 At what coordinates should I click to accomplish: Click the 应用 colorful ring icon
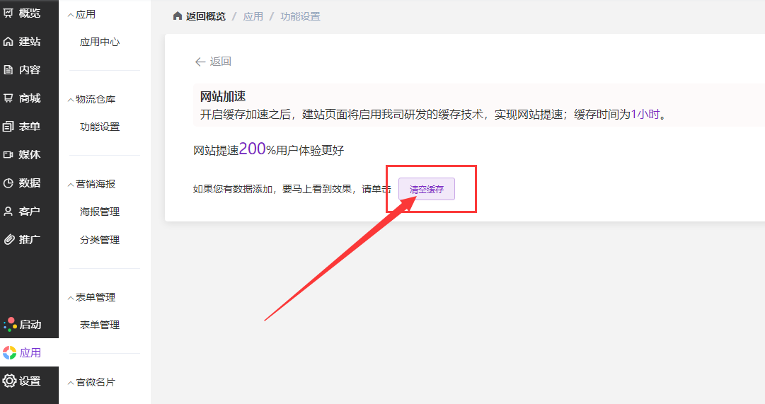tap(9, 353)
